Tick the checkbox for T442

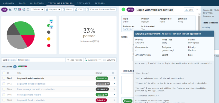pyautogui.click(x=4, y=78)
